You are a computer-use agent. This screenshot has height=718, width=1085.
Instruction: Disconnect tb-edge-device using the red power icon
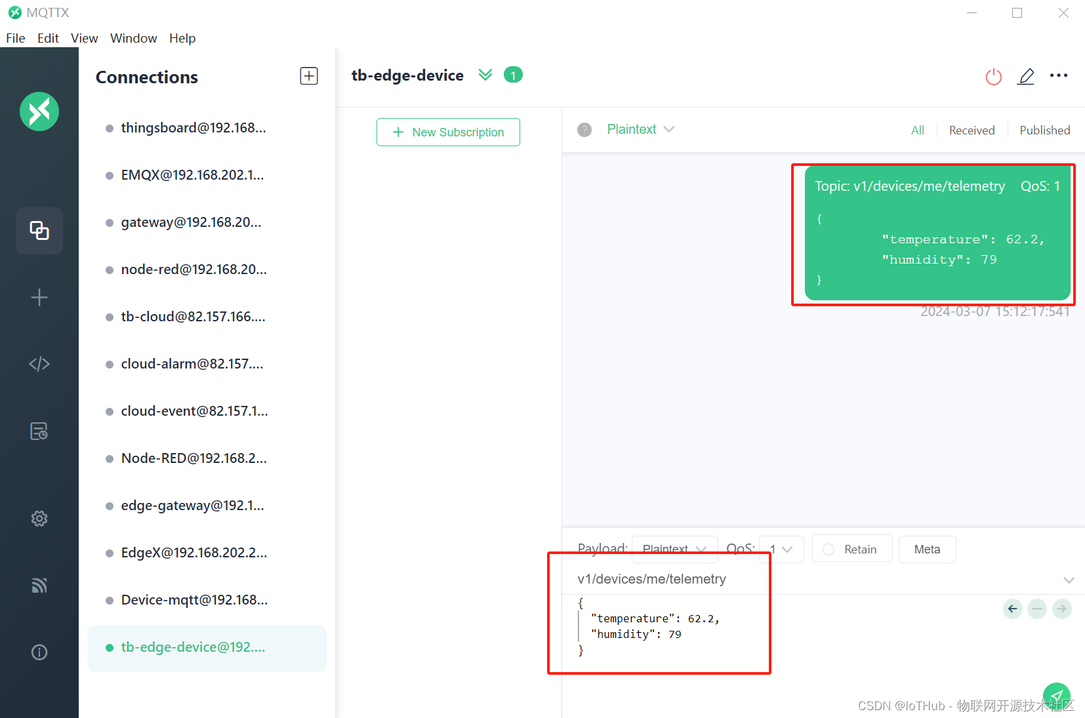click(993, 77)
